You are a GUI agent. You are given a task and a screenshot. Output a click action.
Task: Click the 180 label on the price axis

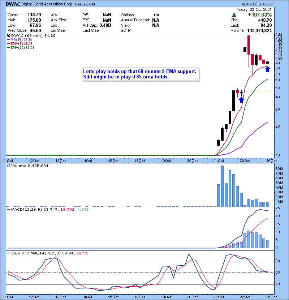pyautogui.click(x=280, y=34)
